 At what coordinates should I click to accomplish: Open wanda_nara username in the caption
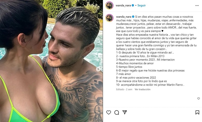pos(124,17)
